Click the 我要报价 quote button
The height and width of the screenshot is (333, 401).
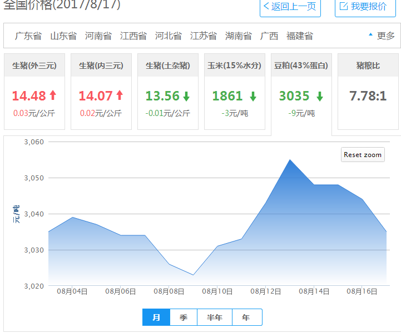click(x=365, y=7)
